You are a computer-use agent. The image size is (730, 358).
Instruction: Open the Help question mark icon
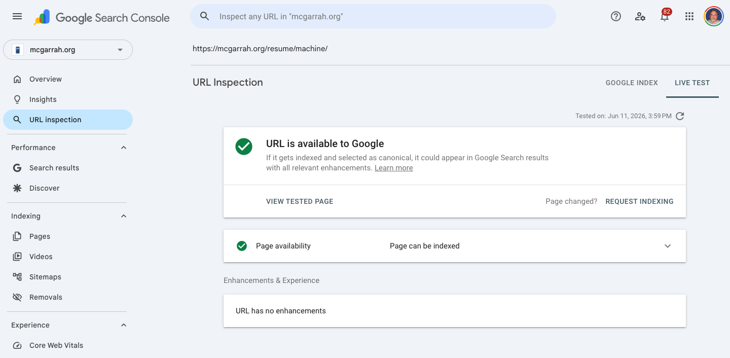[x=616, y=16]
